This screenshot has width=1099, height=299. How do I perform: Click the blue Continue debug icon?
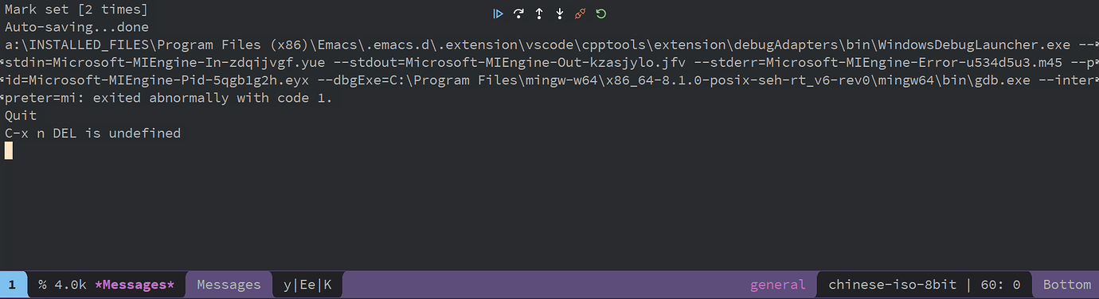click(498, 14)
